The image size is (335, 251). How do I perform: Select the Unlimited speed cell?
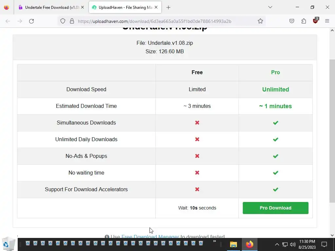click(275, 90)
